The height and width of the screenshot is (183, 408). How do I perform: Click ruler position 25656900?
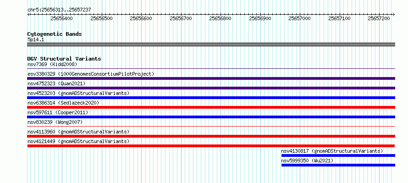(260, 18)
